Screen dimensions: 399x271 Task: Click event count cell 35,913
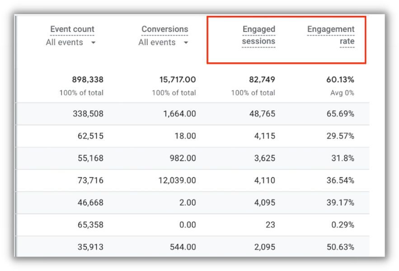tap(90, 247)
